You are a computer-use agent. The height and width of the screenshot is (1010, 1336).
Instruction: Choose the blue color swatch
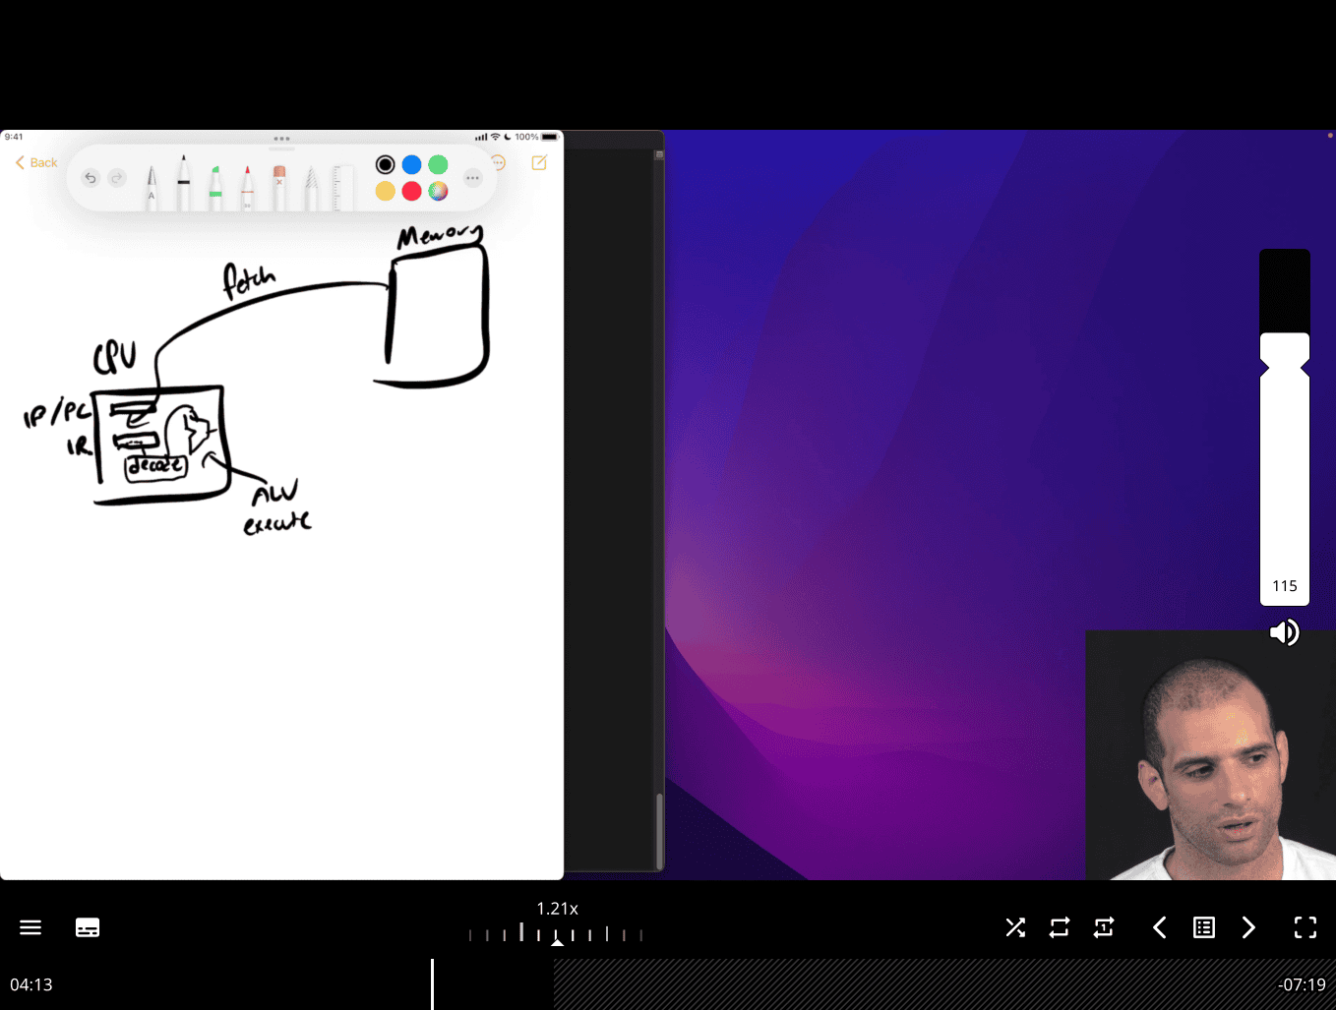pos(411,164)
